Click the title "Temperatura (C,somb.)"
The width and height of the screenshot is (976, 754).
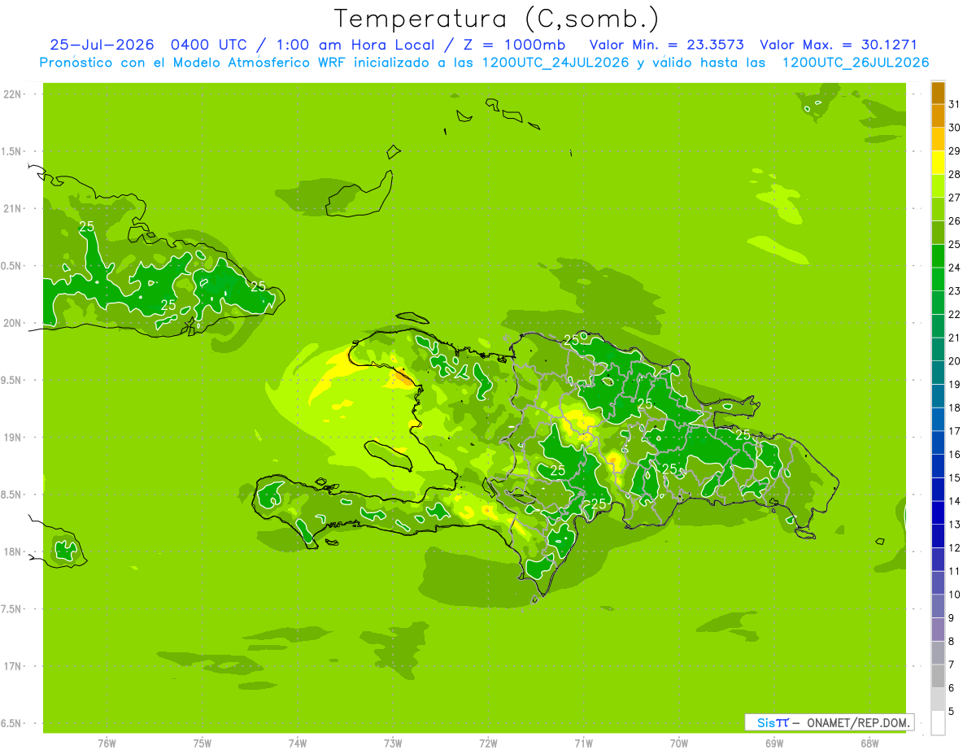pyautogui.click(x=496, y=18)
